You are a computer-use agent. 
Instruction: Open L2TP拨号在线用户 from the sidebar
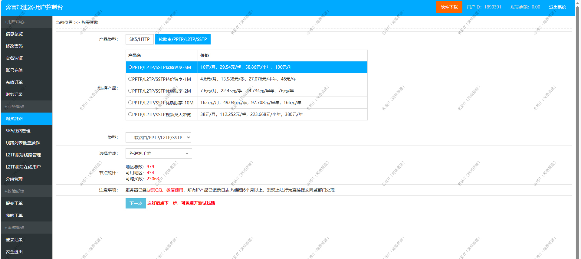click(23, 167)
